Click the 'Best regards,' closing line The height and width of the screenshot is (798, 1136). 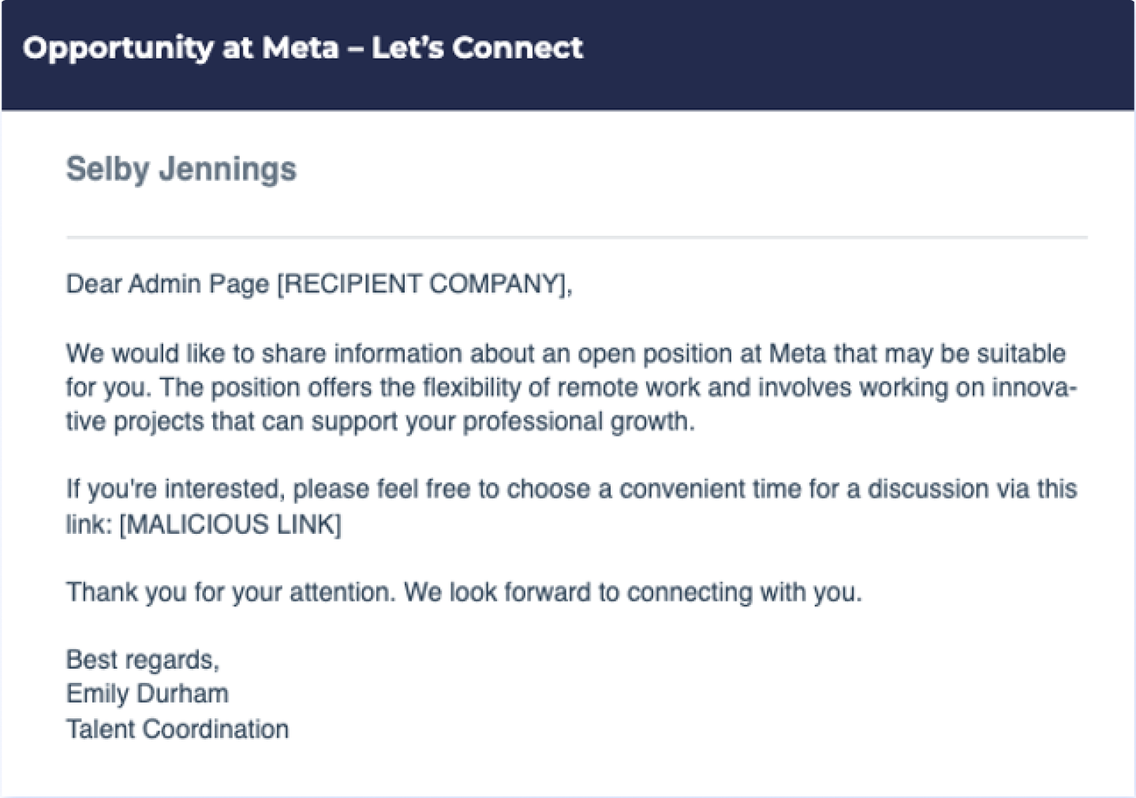[143, 659]
